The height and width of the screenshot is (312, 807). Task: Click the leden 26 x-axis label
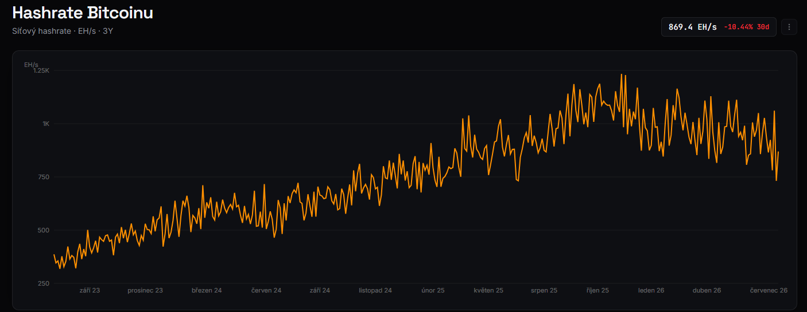click(x=651, y=290)
